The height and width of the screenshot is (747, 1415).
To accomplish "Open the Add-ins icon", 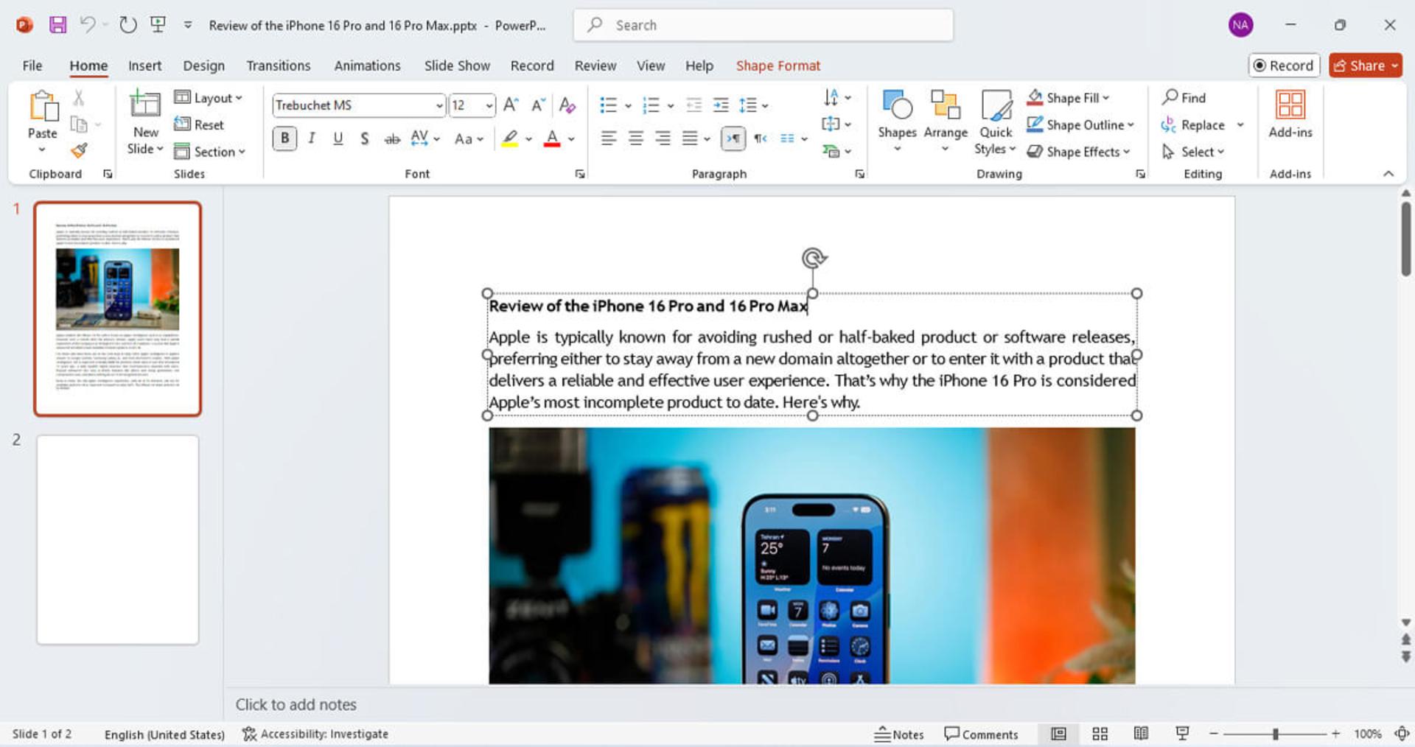I will click(x=1290, y=115).
